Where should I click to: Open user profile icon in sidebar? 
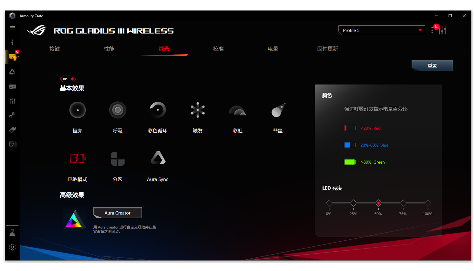12,233
